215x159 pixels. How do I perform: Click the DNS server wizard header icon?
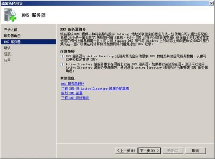pos(10,15)
